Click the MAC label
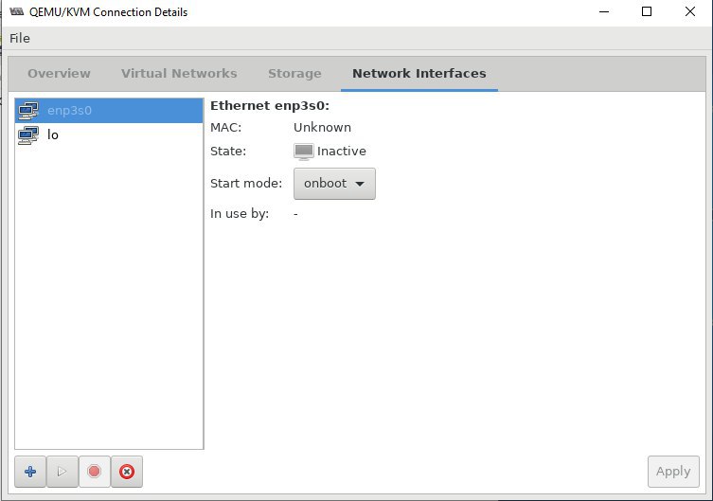The width and height of the screenshot is (713, 501). click(225, 127)
